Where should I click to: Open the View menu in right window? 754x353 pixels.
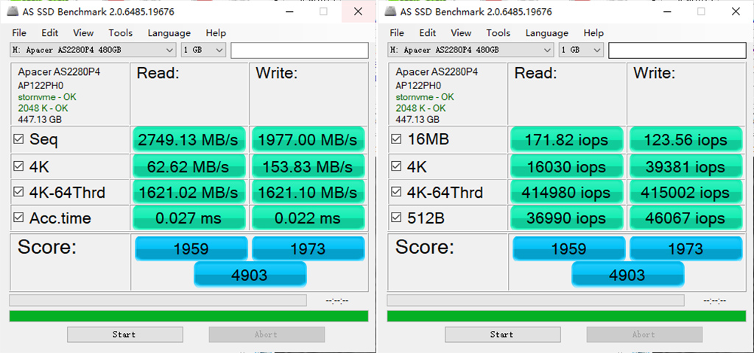tap(461, 33)
